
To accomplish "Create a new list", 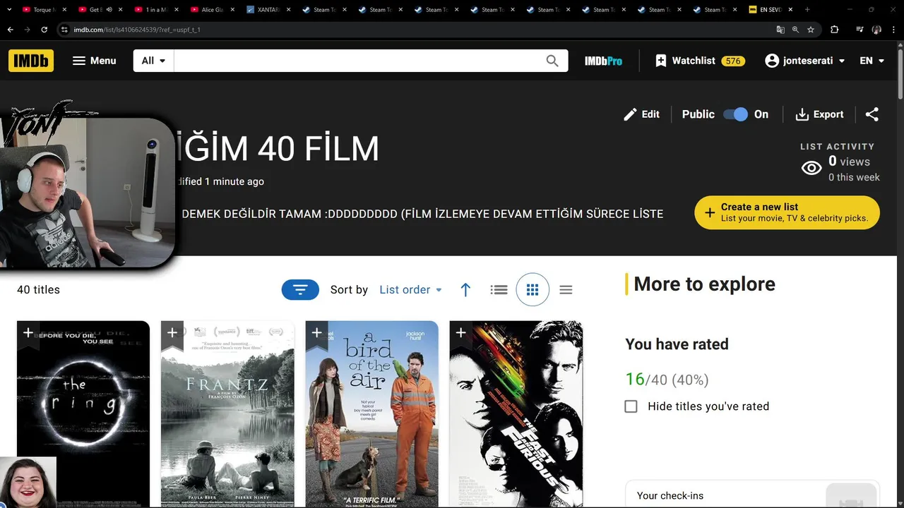I will [787, 212].
